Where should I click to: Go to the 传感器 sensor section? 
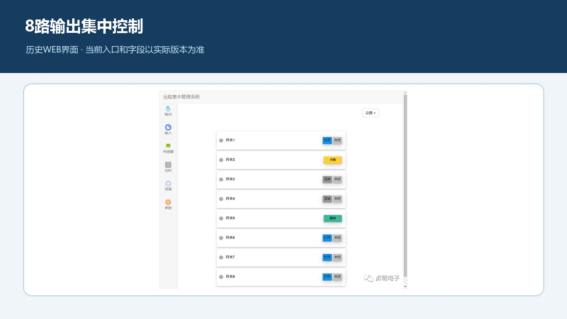click(x=168, y=149)
